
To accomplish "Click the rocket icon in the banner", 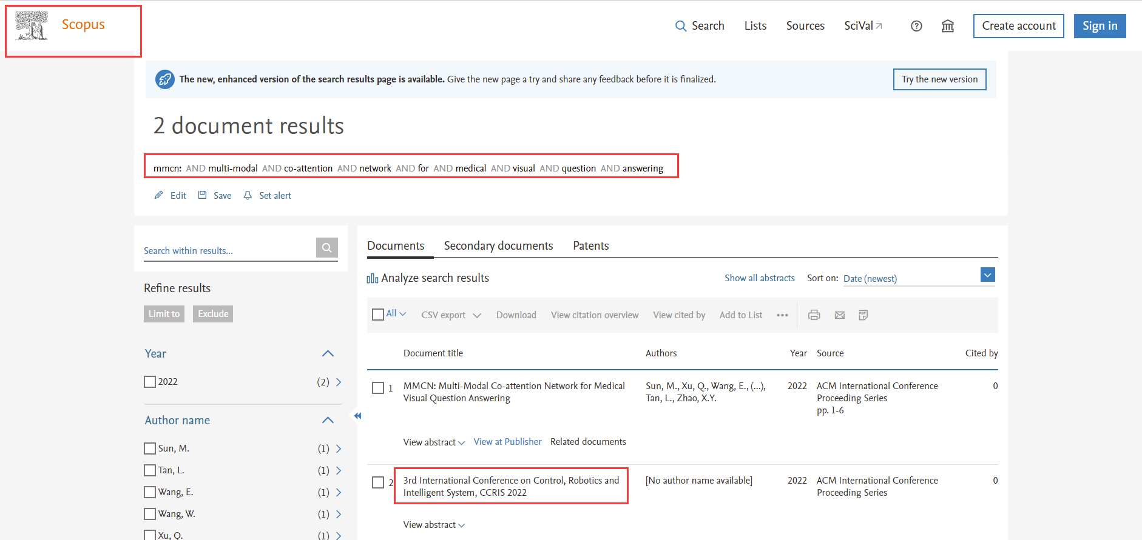I will click(164, 79).
